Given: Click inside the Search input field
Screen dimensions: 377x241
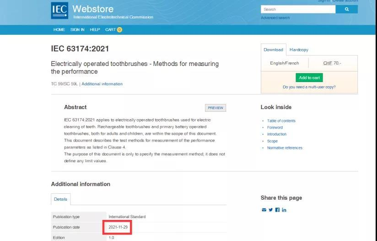Looking at the screenshot, I should [x=297, y=9].
